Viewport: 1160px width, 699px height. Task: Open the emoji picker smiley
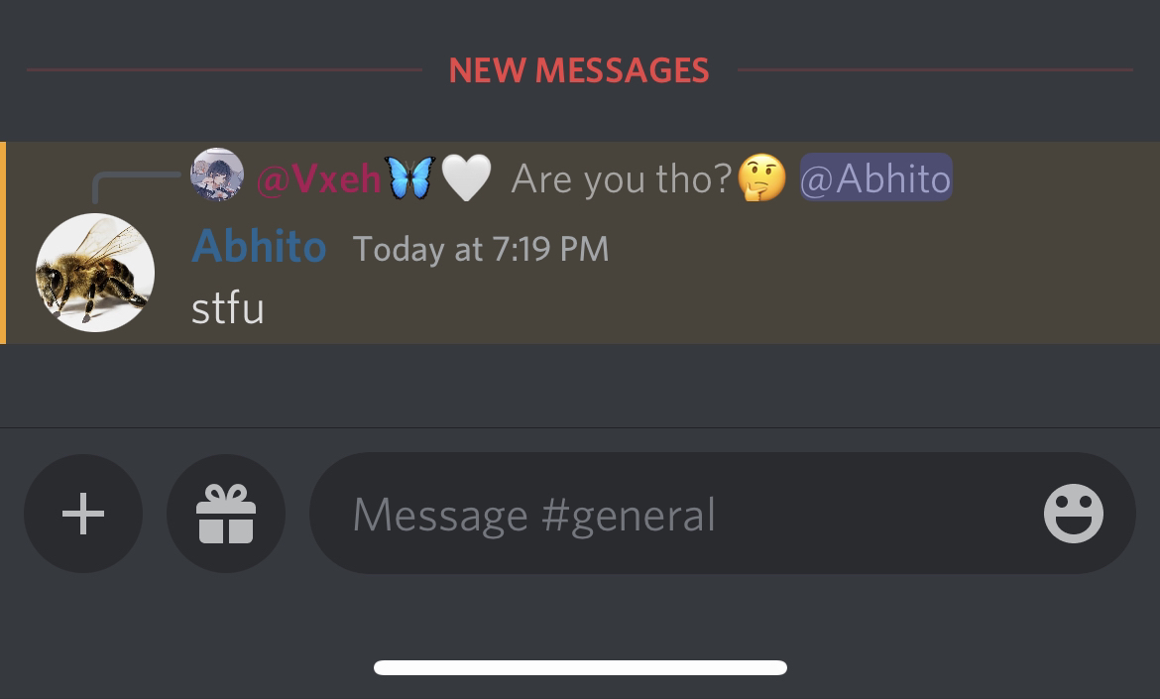coord(1073,514)
